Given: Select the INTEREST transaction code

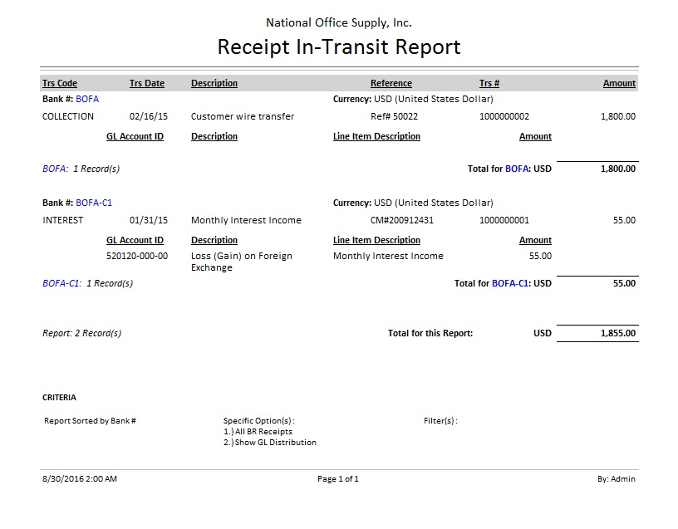Looking at the screenshot, I should pos(62,220).
